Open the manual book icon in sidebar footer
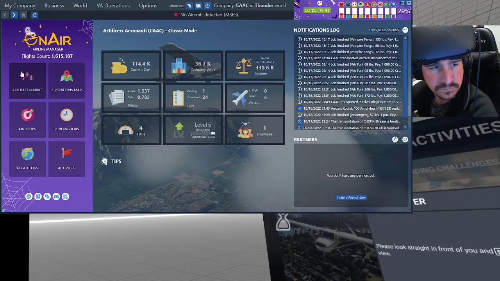Viewport: 500px width, 281px height. pos(38,197)
